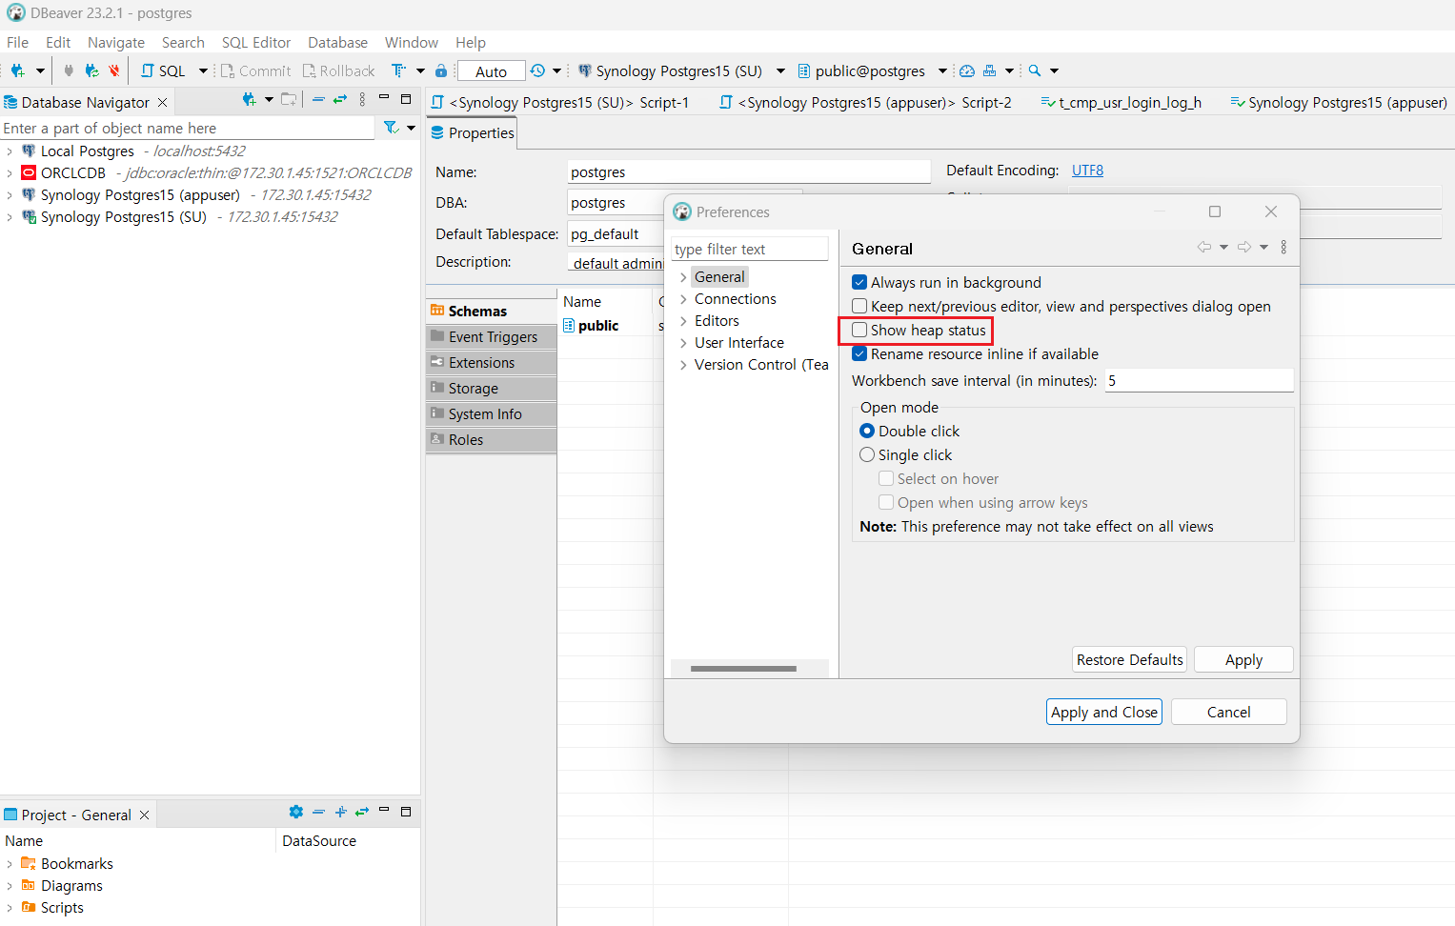The image size is (1455, 926).
Task: Select Single click open mode
Action: (x=867, y=454)
